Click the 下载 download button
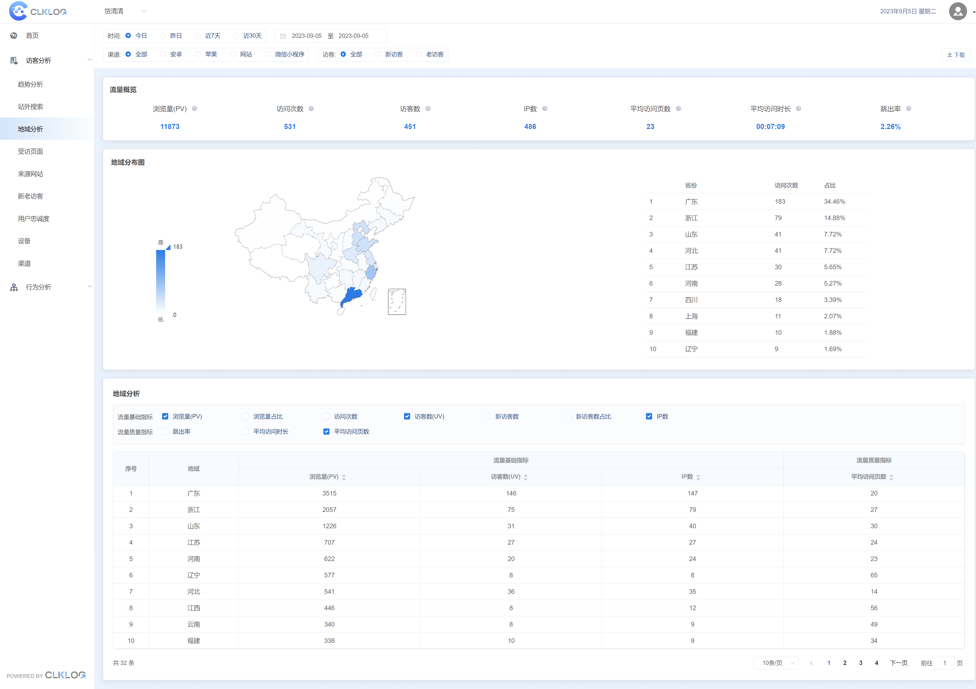This screenshot has width=976, height=689. point(955,55)
